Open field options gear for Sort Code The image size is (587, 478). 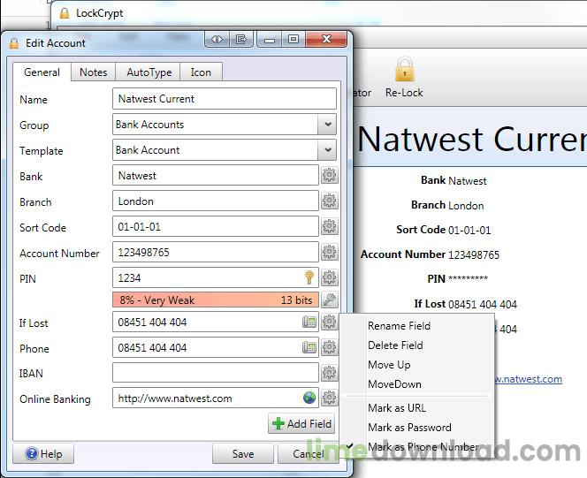point(329,227)
